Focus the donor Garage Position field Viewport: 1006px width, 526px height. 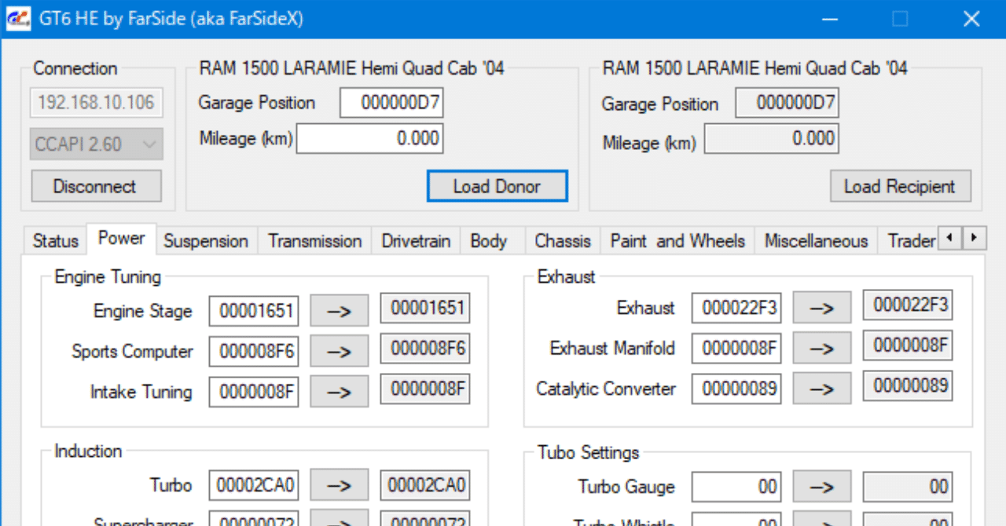pos(391,103)
